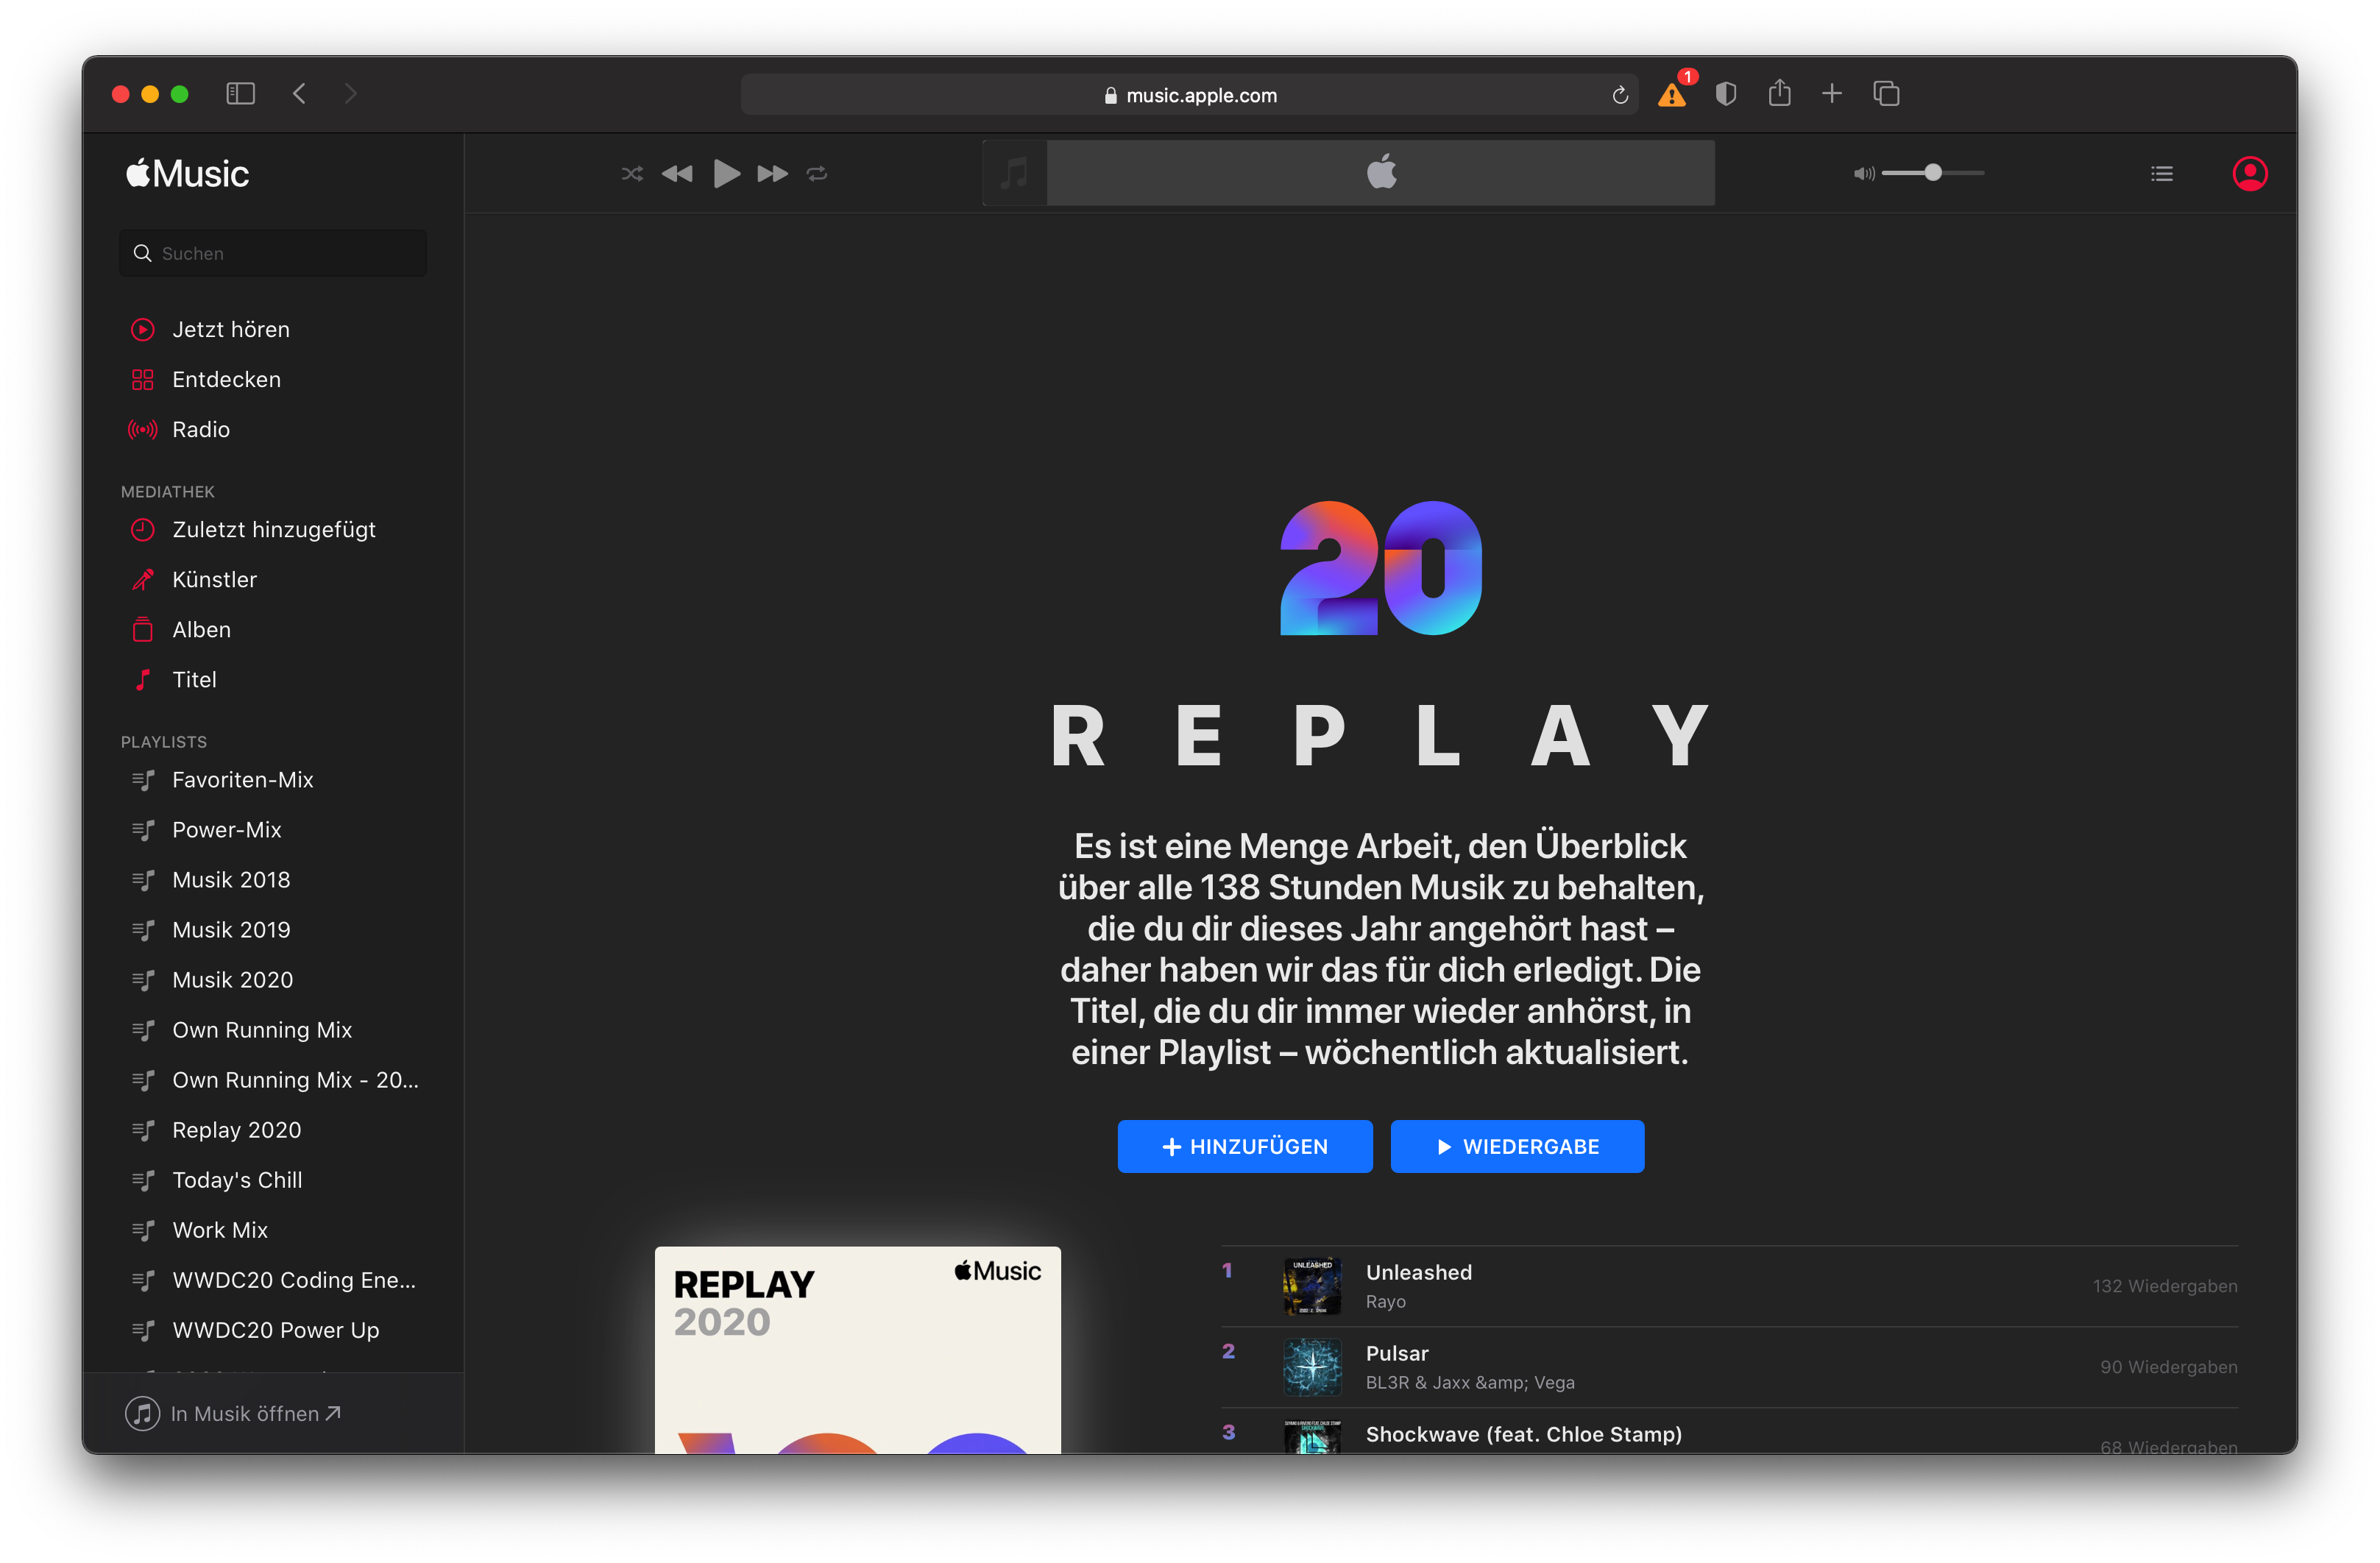
Task: Reload the page
Action: 1620,95
